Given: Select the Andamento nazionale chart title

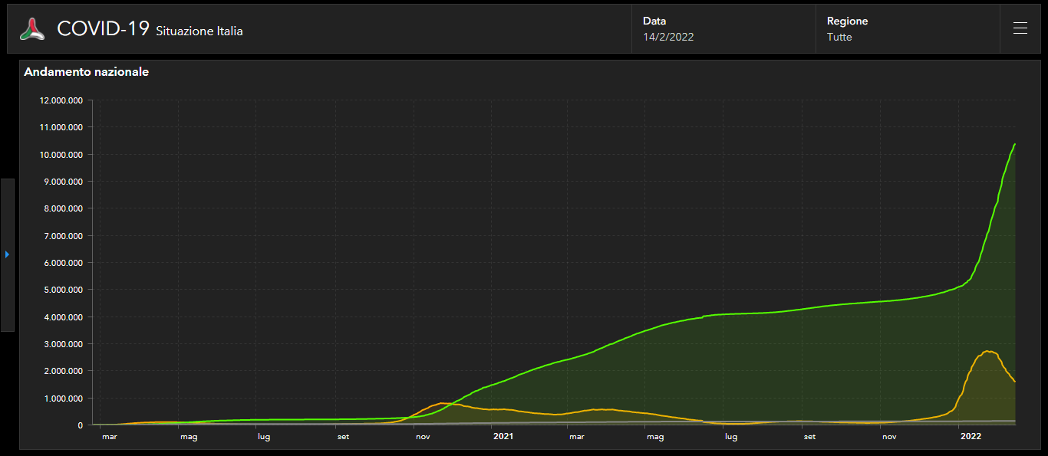Looking at the screenshot, I should (87, 72).
